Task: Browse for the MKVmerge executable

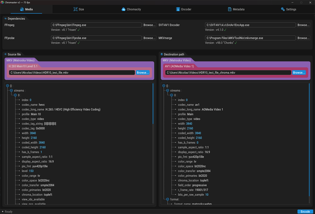Action: [304, 38]
